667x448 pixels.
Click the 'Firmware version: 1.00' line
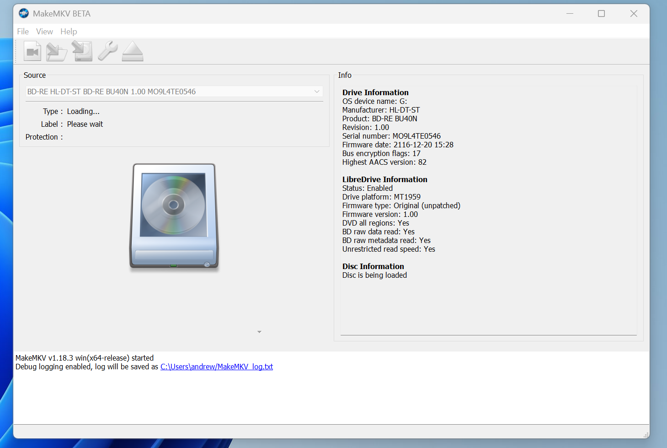tap(380, 214)
